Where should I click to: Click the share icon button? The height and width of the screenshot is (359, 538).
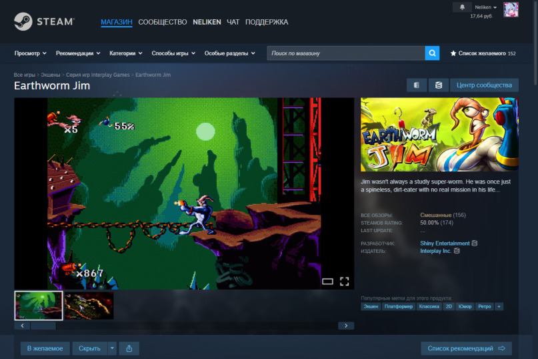[x=129, y=348]
